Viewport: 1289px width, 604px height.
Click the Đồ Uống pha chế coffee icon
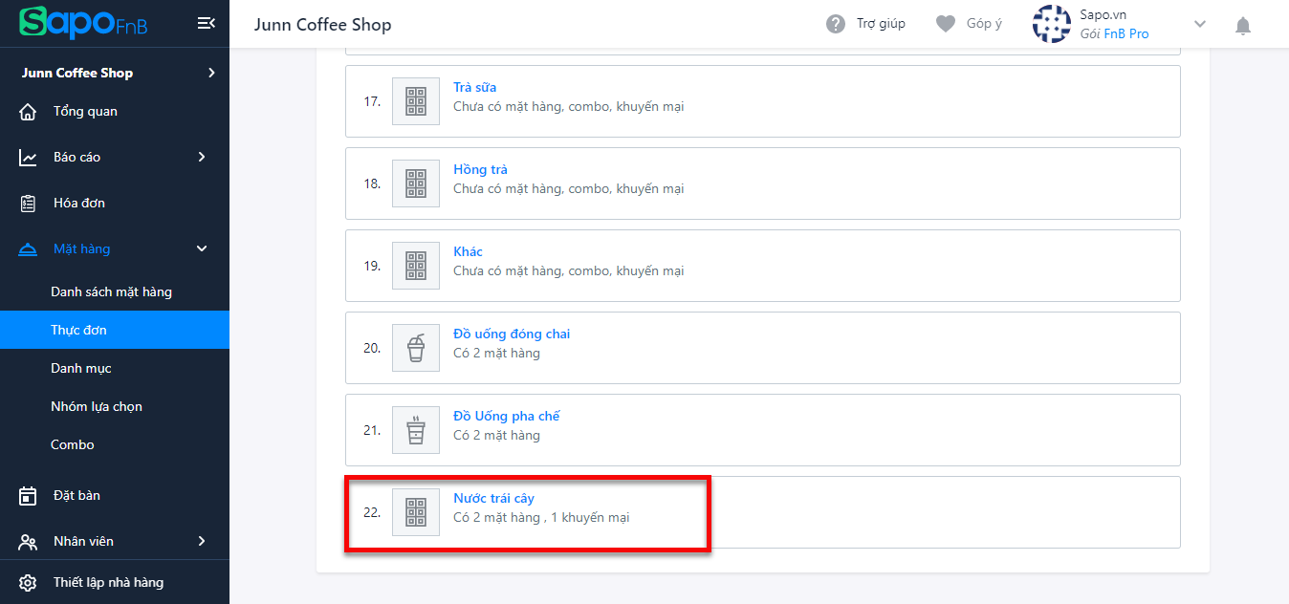(x=416, y=430)
